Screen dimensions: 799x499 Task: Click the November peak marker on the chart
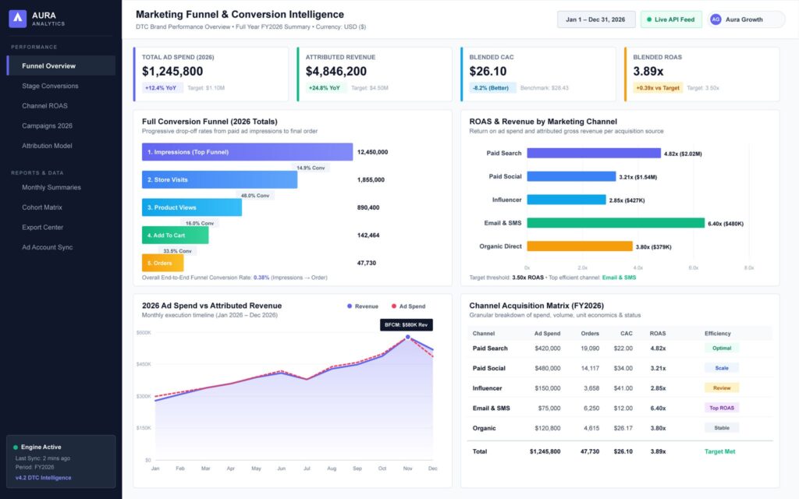pos(407,337)
